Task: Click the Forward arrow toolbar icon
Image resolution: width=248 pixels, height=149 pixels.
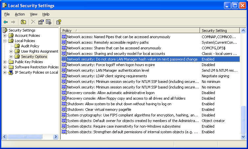Action: 13,22
